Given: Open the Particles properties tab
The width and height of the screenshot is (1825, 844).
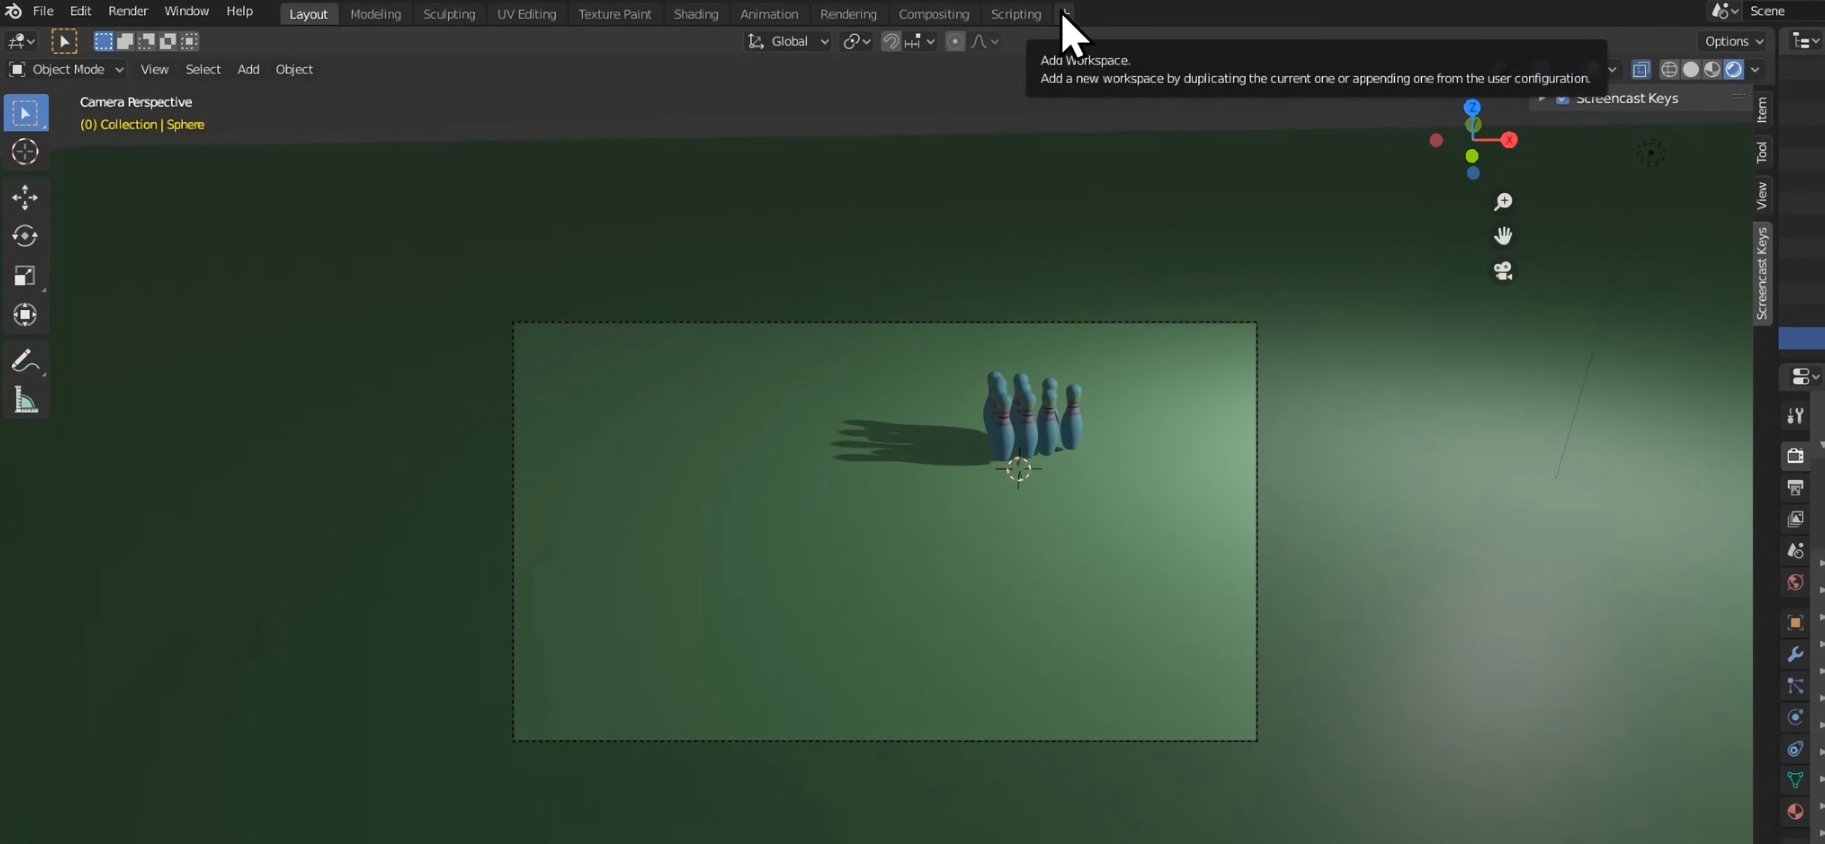Looking at the screenshot, I should click(1795, 685).
